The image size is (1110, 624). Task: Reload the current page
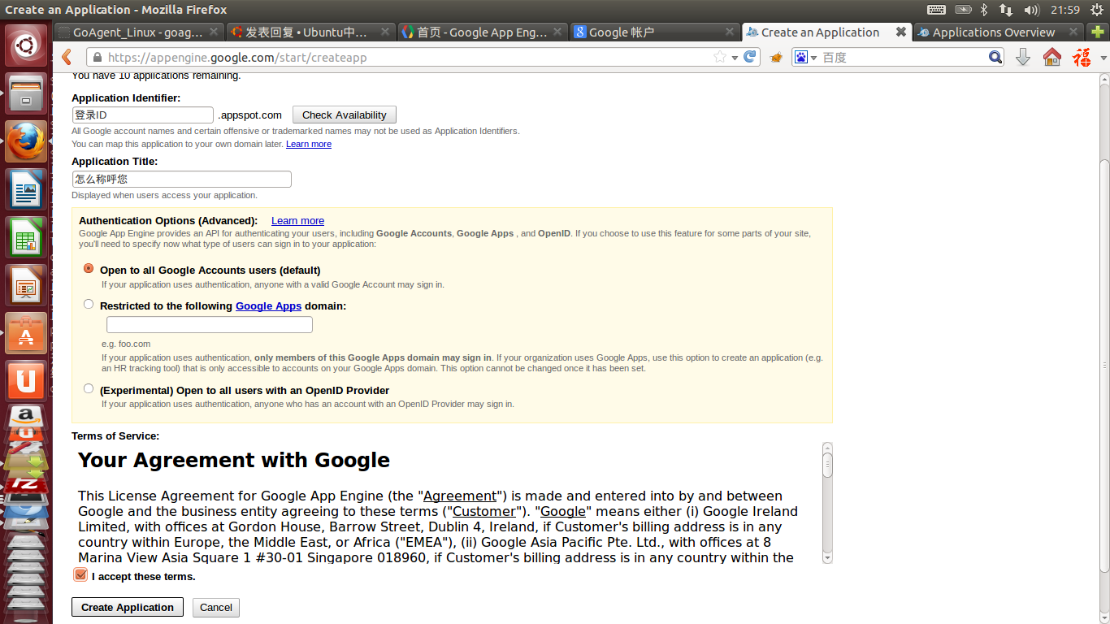coord(750,58)
